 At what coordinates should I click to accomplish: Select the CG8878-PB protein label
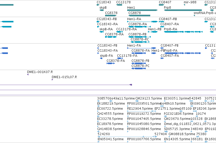(140, 61)
